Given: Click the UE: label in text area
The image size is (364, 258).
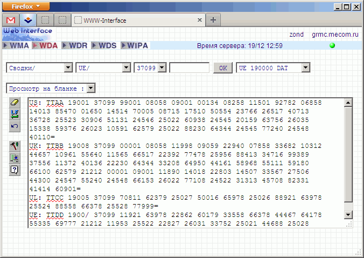Looking at the screenshot, I should click(35, 215).
